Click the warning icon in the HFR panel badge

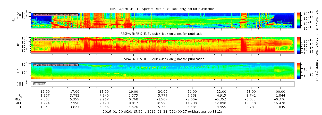coord(36,15)
